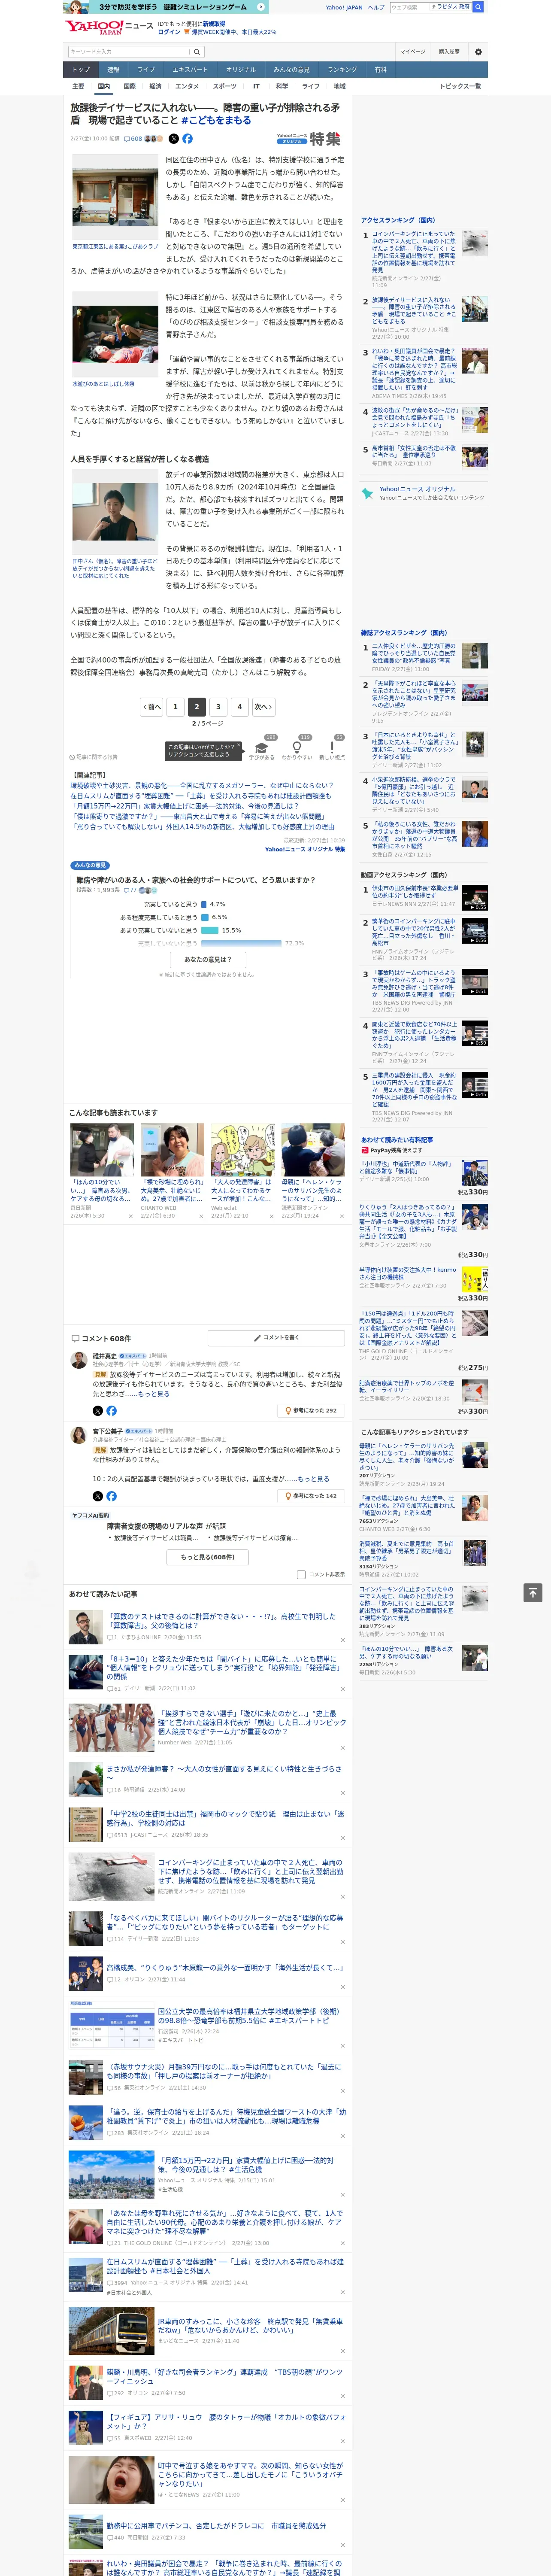Open related link 月額15万円→22万円 rent article
The width and height of the screenshot is (551, 2576).
[184, 806]
